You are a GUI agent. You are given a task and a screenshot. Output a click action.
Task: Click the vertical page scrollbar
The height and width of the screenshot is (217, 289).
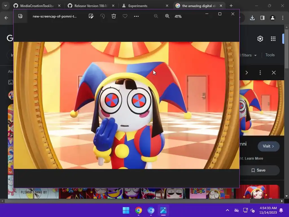pos(286,49)
